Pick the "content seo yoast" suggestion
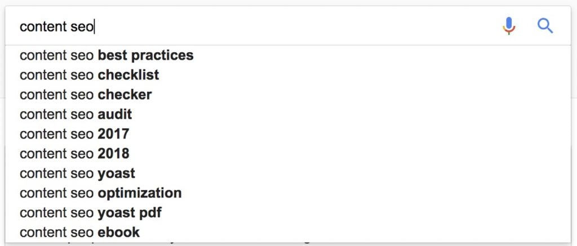 pyautogui.click(x=77, y=173)
